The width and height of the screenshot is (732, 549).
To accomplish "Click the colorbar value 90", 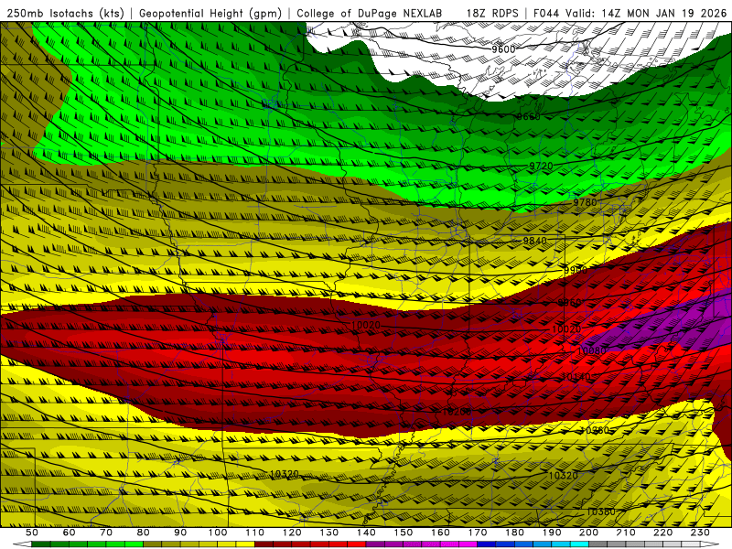I will pyautogui.click(x=180, y=533).
